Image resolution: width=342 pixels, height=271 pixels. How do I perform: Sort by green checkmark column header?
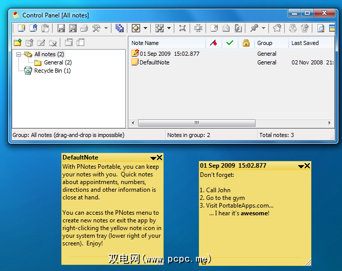tap(230, 43)
